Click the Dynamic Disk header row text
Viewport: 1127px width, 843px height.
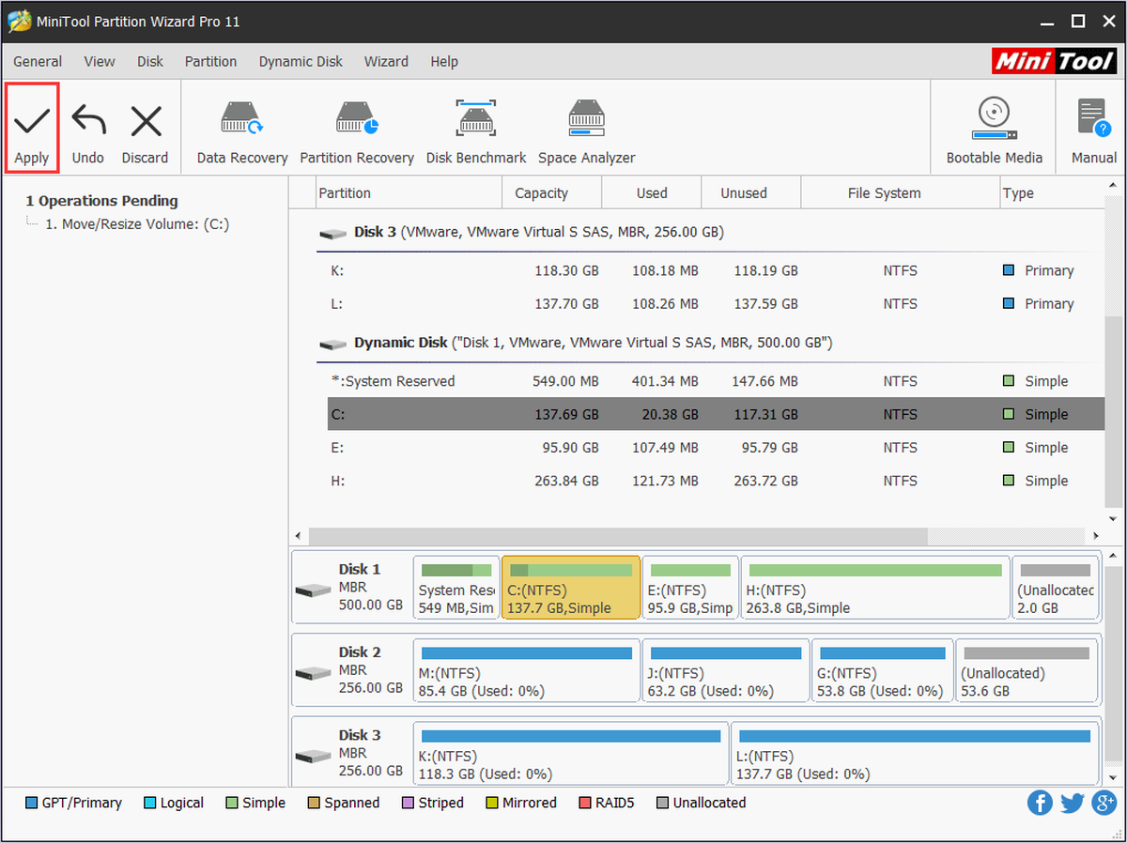click(593, 344)
